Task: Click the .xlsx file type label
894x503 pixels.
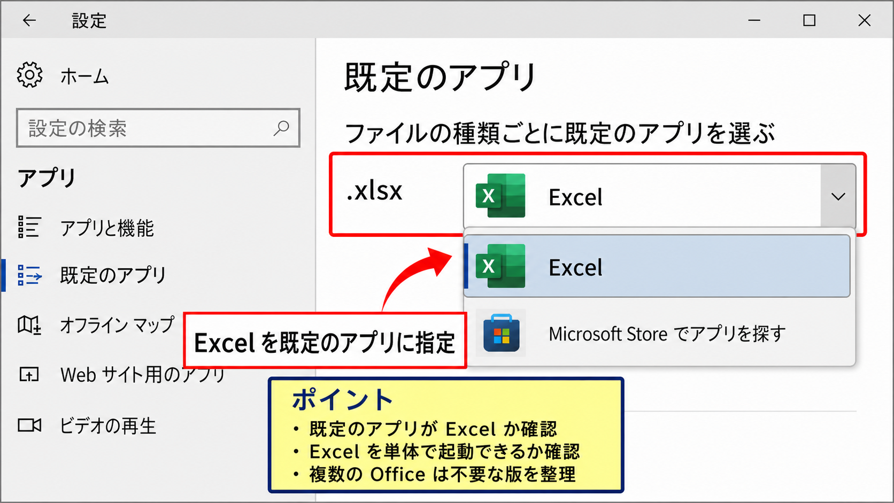Action: (374, 191)
